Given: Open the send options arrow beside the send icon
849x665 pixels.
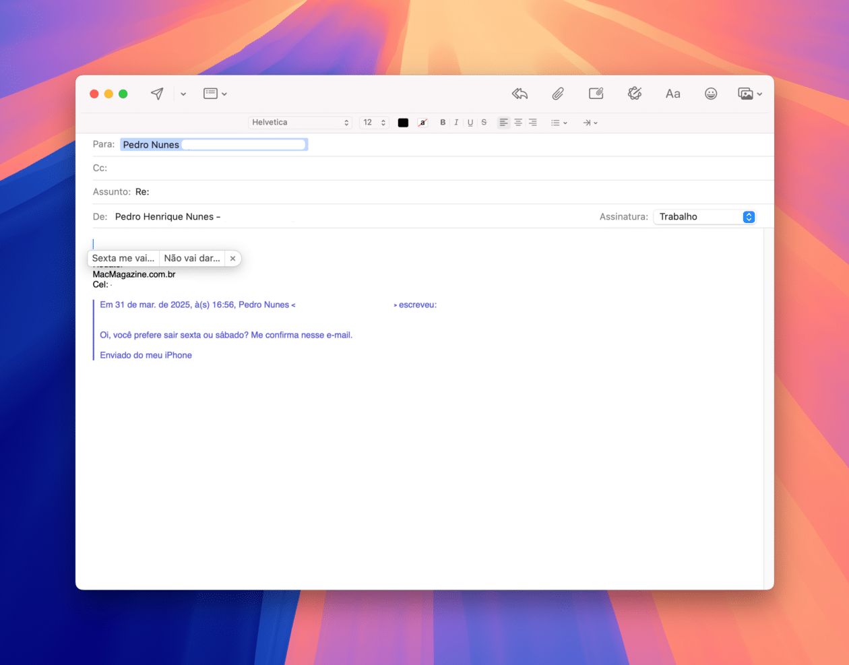Looking at the screenshot, I should (183, 94).
